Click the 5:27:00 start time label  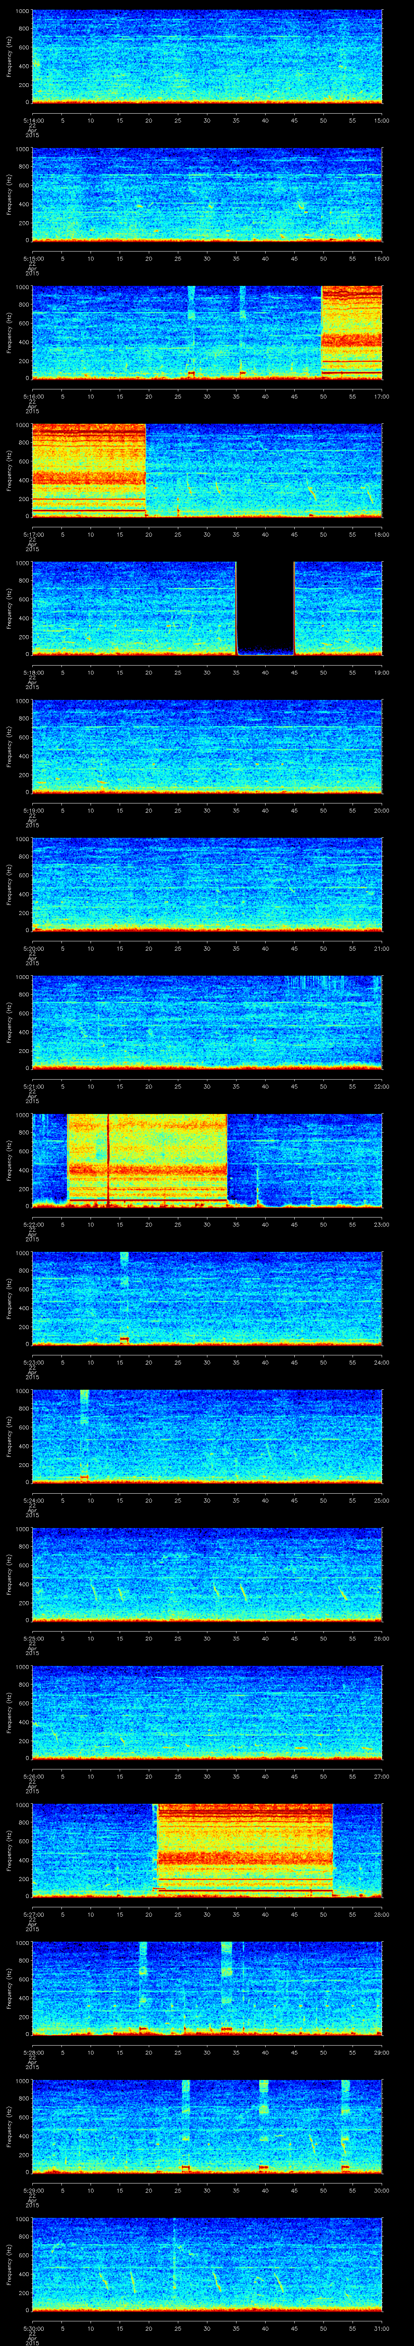click(33, 1914)
